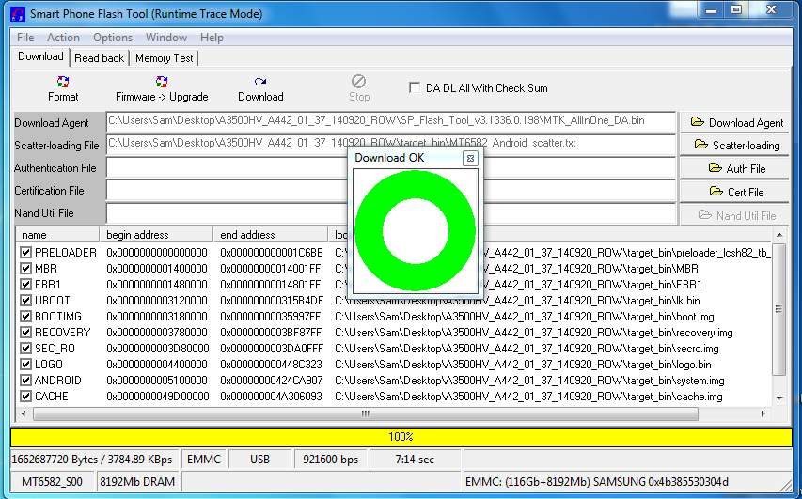Image resolution: width=802 pixels, height=499 pixels.
Task: Uncheck the RECOVERY partition checkbox
Action: pyautogui.click(x=26, y=333)
